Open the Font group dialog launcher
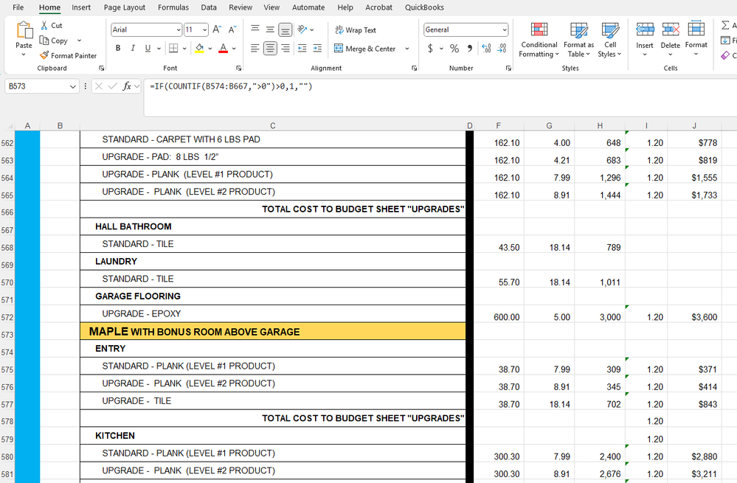 coord(238,68)
